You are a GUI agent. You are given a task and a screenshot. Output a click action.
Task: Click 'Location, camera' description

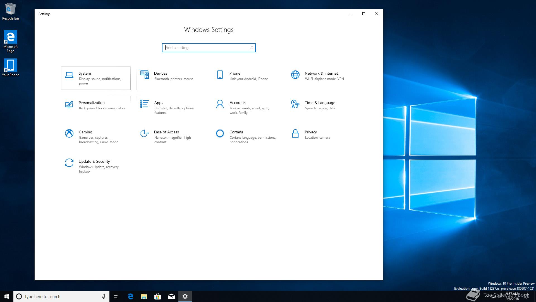coord(317,138)
